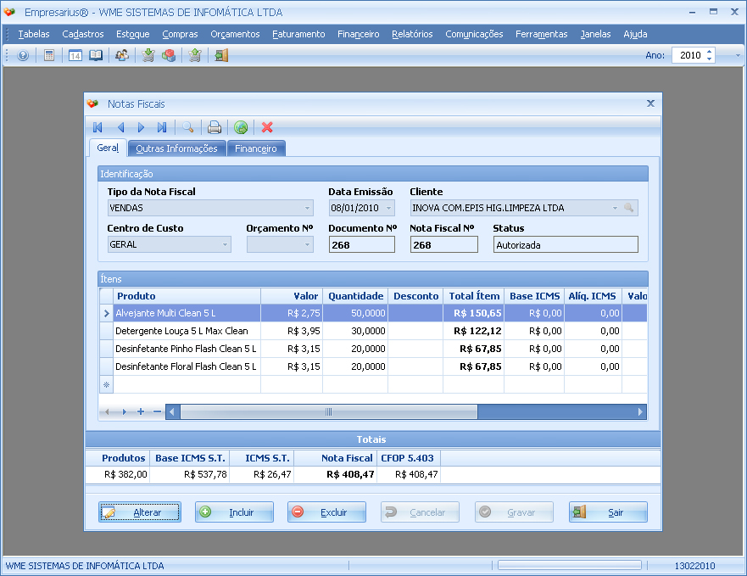Screen dimensions: 747x576
Task: Click the Sair button
Action: tap(608, 512)
